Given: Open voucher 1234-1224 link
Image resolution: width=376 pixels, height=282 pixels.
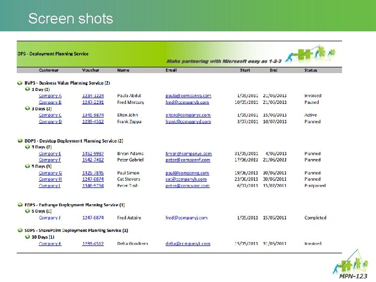Looking at the screenshot, I should click(93, 96).
